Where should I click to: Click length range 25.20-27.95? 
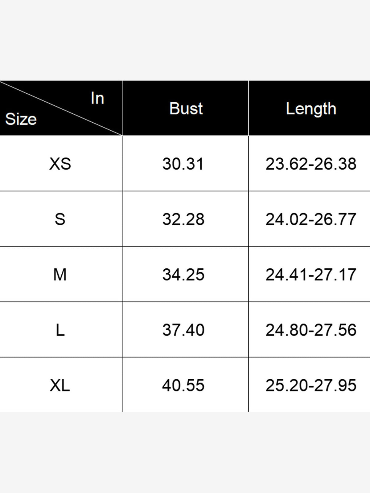(311, 385)
